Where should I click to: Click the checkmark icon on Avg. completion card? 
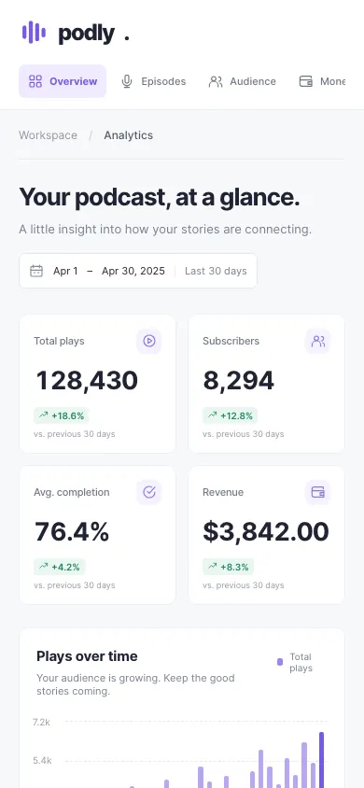click(x=149, y=492)
